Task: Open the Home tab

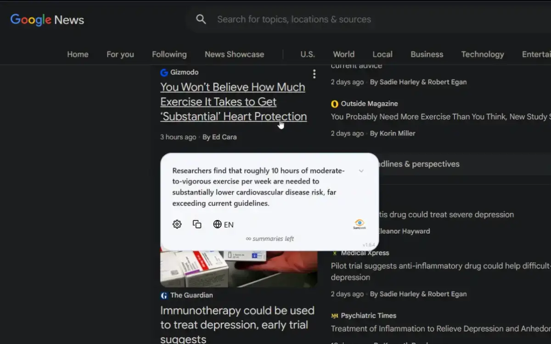Action: [78, 54]
